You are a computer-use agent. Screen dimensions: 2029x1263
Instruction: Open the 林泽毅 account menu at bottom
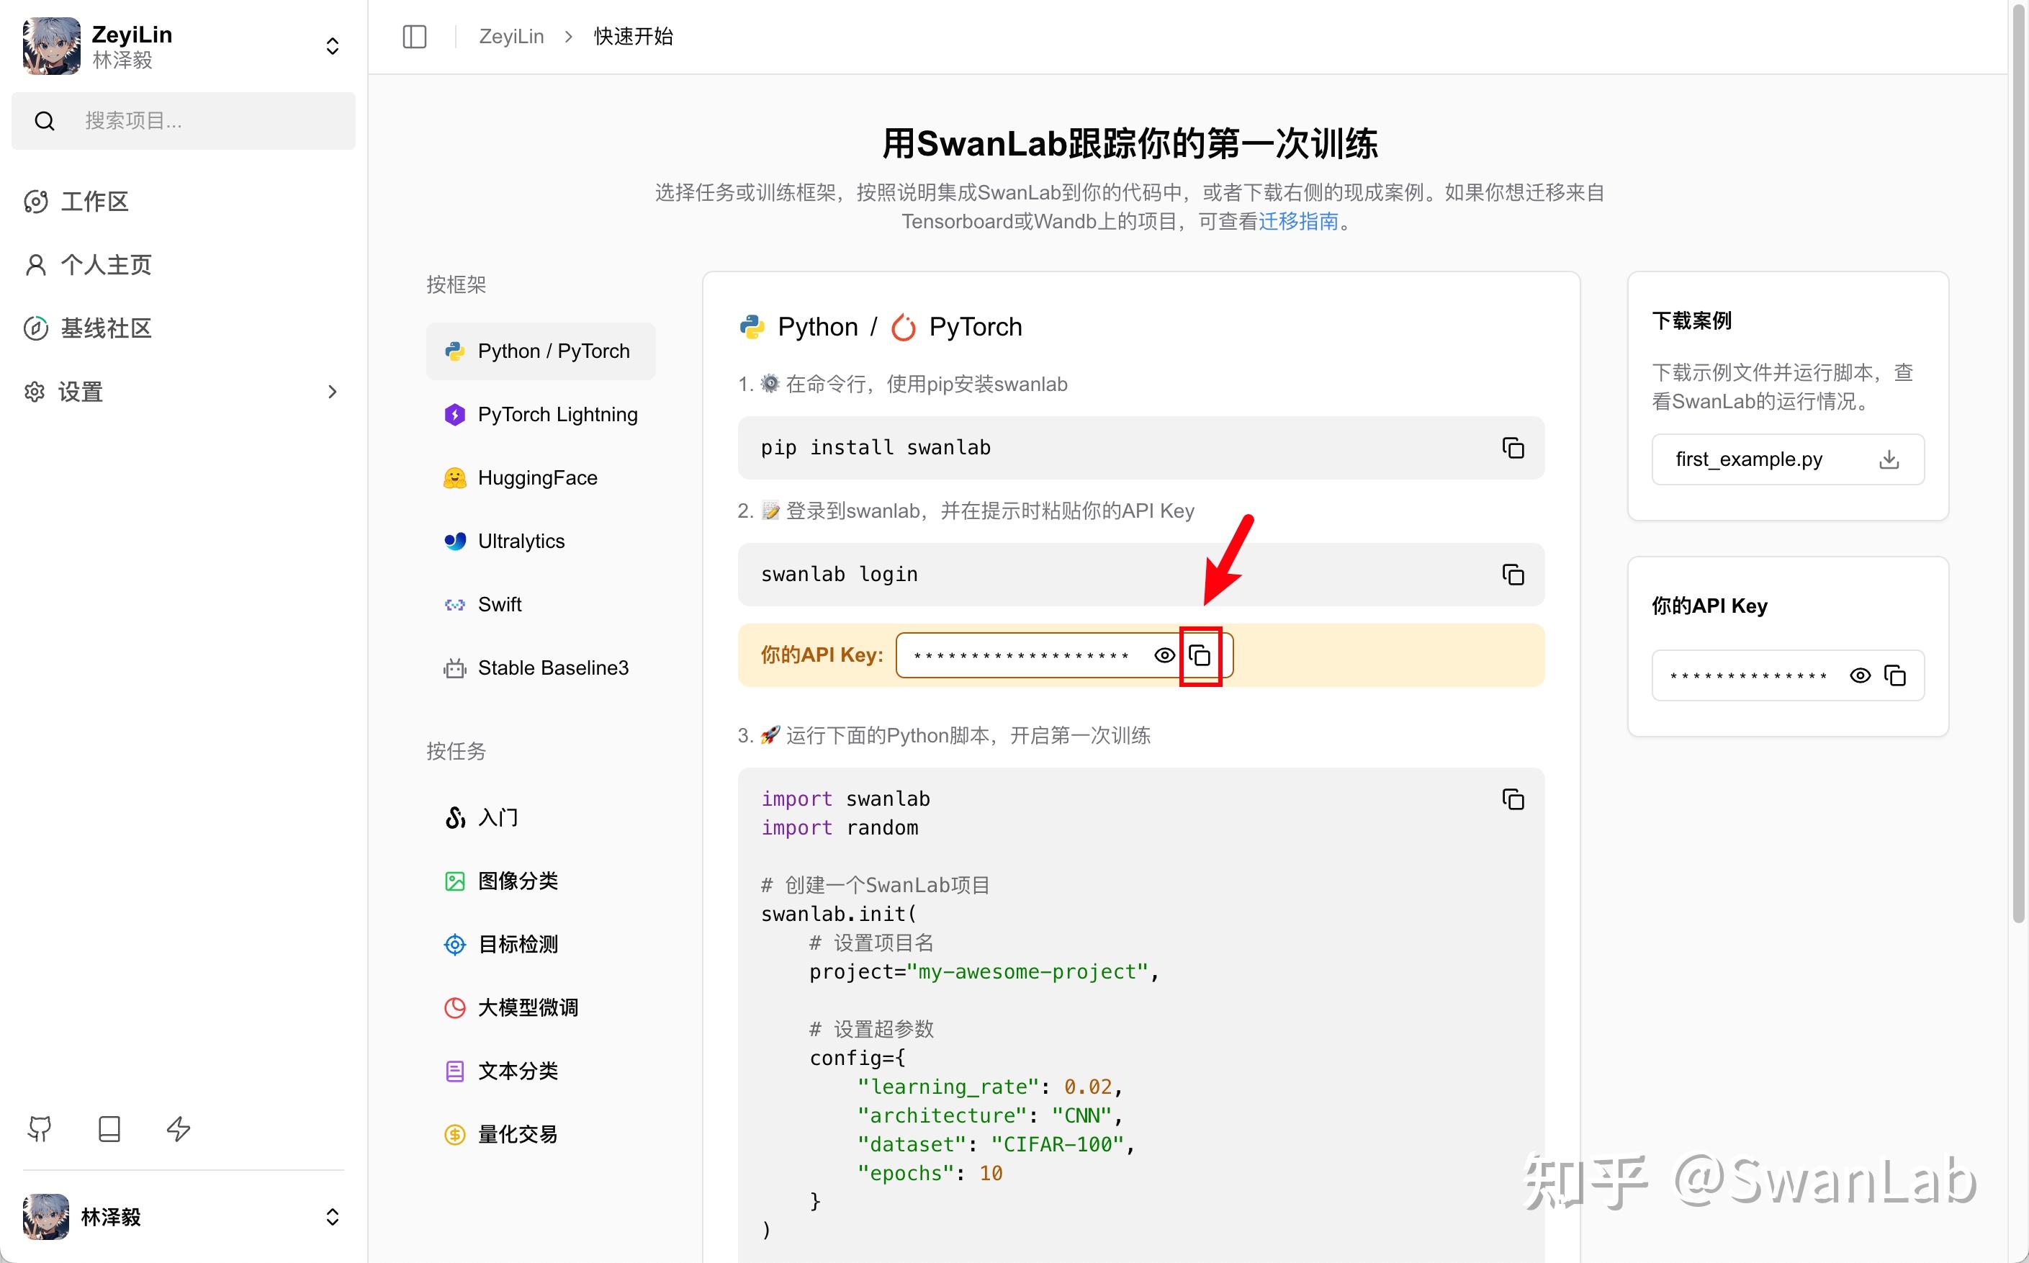click(331, 1217)
